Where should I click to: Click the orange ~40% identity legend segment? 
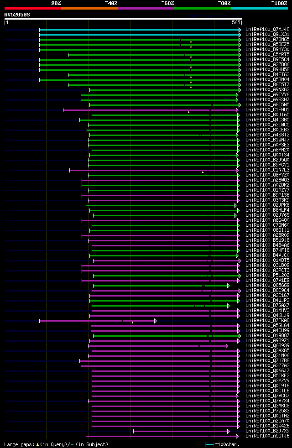tap(89, 8)
